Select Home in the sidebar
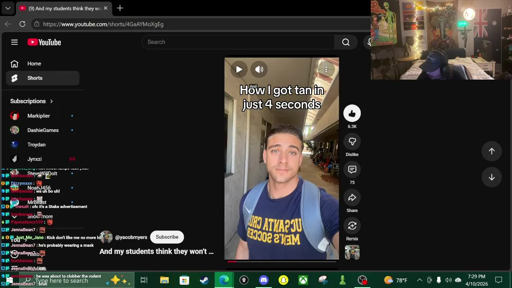The width and height of the screenshot is (512, 288). coord(42,64)
